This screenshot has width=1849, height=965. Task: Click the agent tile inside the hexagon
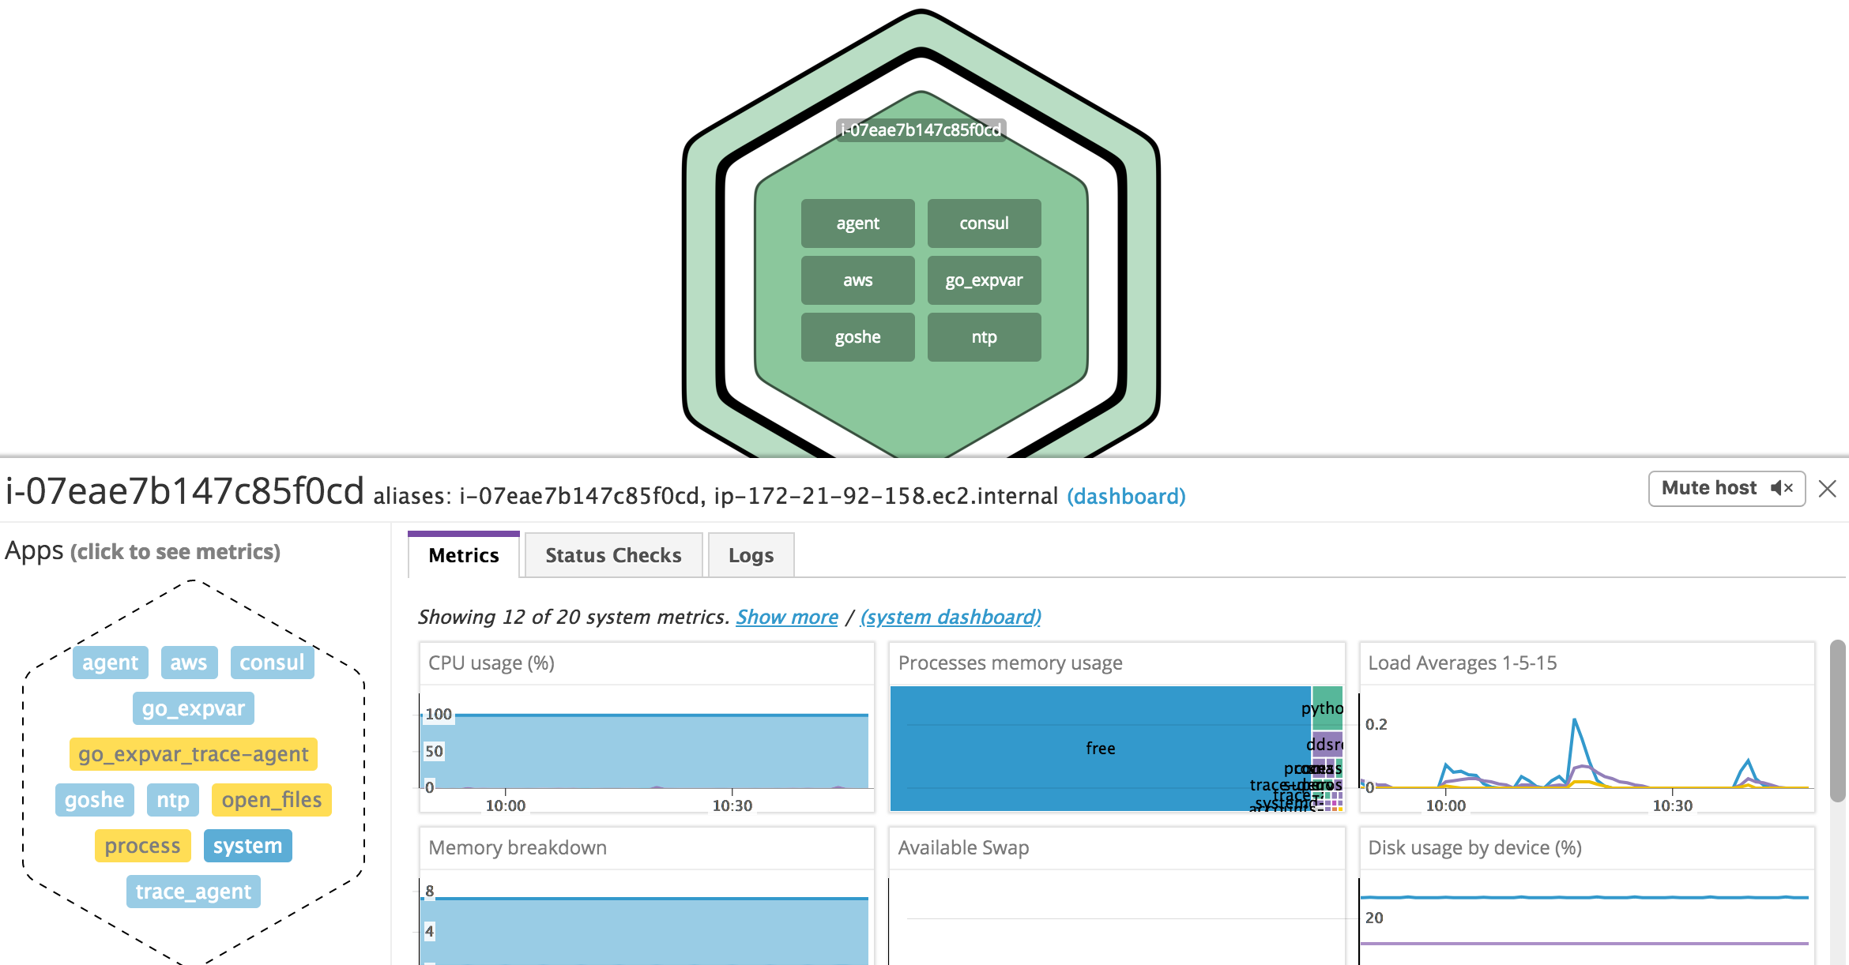pyautogui.click(x=857, y=223)
